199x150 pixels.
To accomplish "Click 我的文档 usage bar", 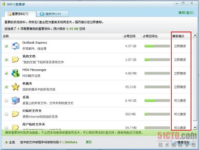I will 157,60.
